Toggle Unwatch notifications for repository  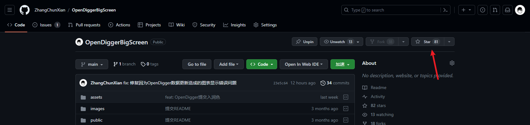click(338, 42)
